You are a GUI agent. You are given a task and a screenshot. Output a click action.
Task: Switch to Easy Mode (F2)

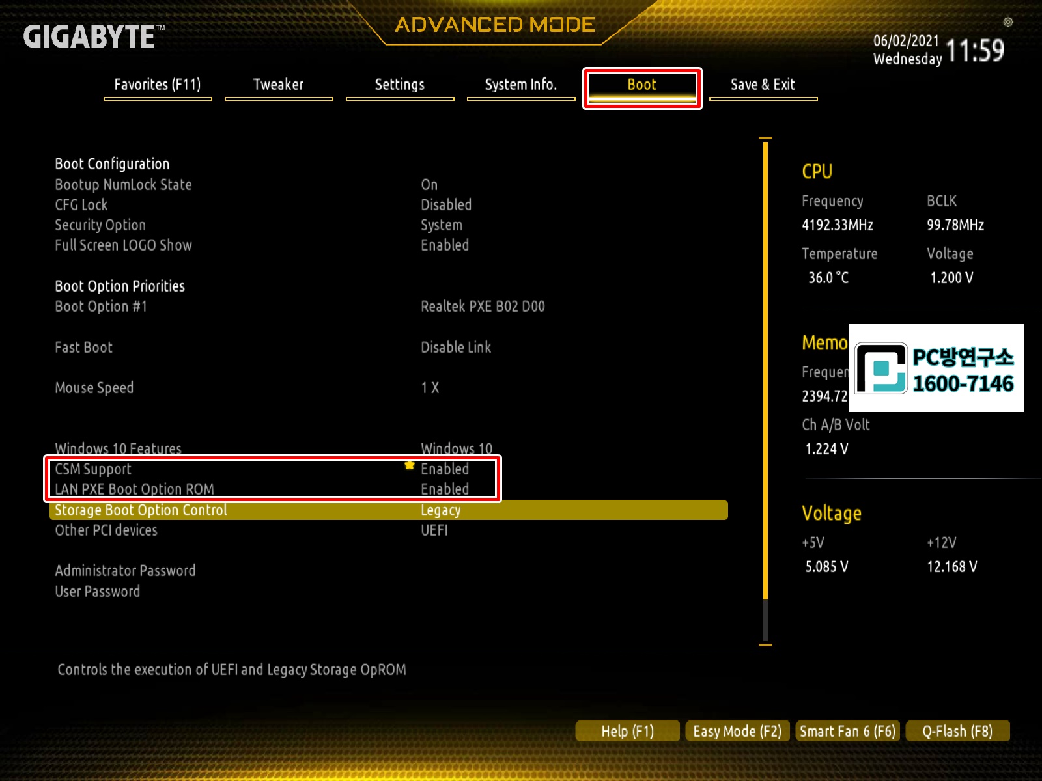tap(737, 731)
